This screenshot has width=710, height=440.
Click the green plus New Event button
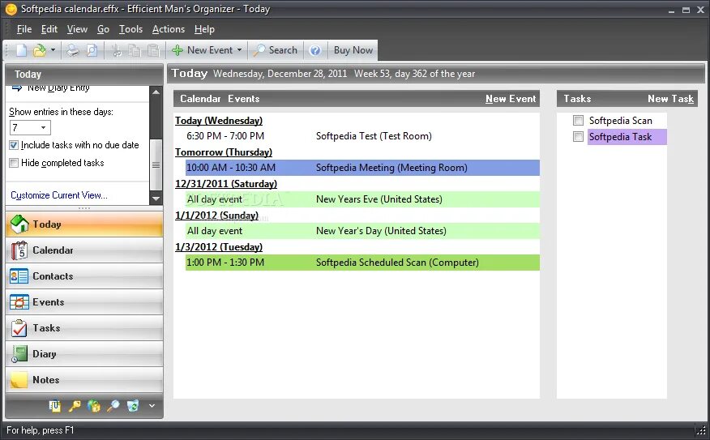pyautogui.click(x=203, y=50)
